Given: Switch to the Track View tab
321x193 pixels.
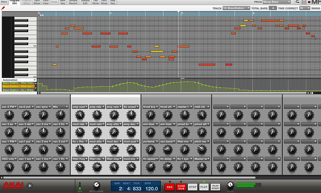Looking at the screenshot, I should click(x=46, y=2).
